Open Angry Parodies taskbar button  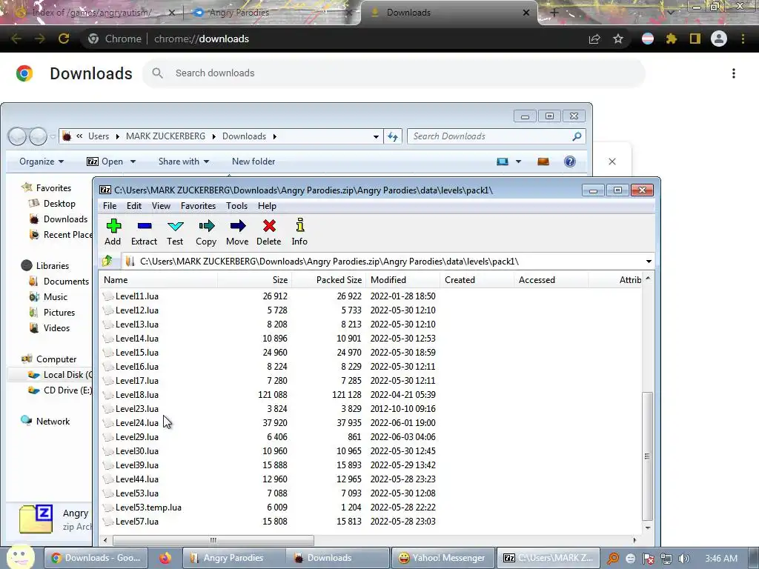click(233, 558)
